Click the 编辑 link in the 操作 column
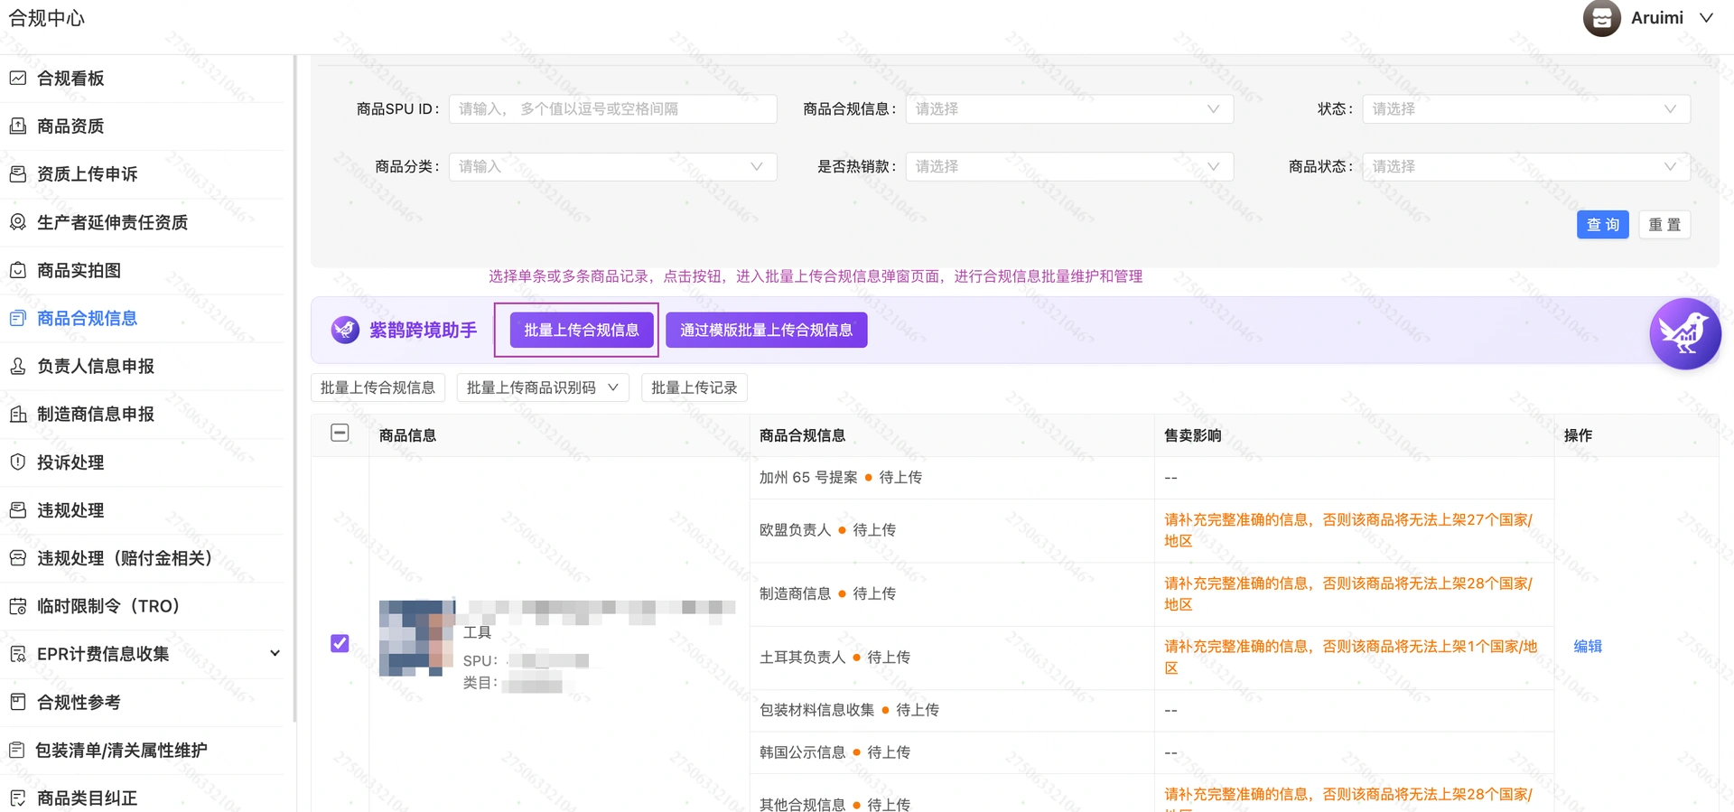This screenshot has width=1734, height=812. tap(1588, 647)
